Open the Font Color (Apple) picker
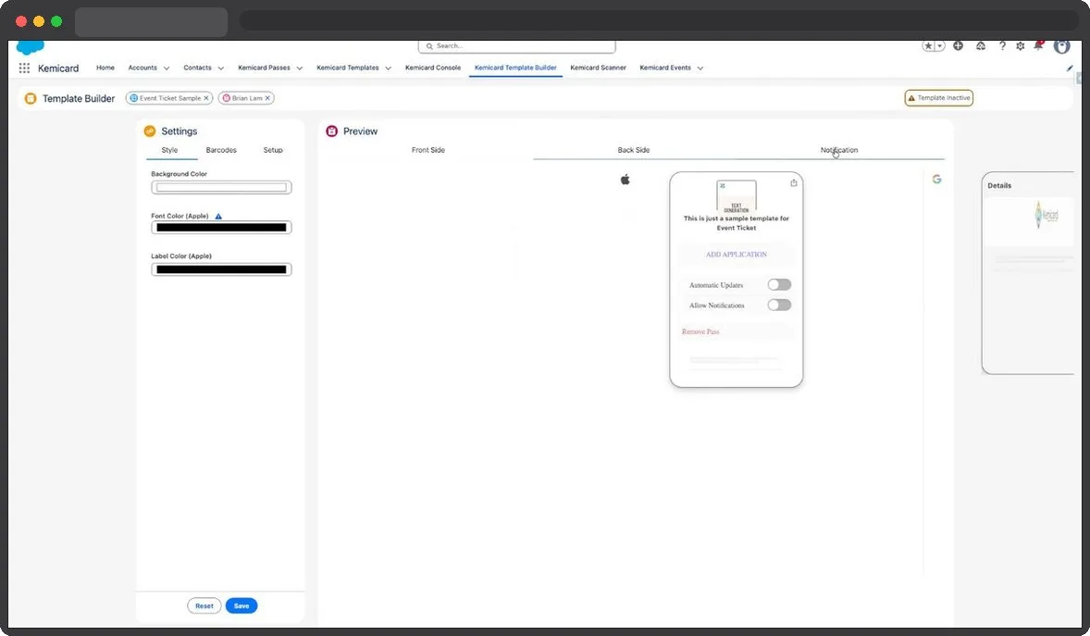Screen dimensions: 1090x636 pyautogui.click(x=221, y=228)
